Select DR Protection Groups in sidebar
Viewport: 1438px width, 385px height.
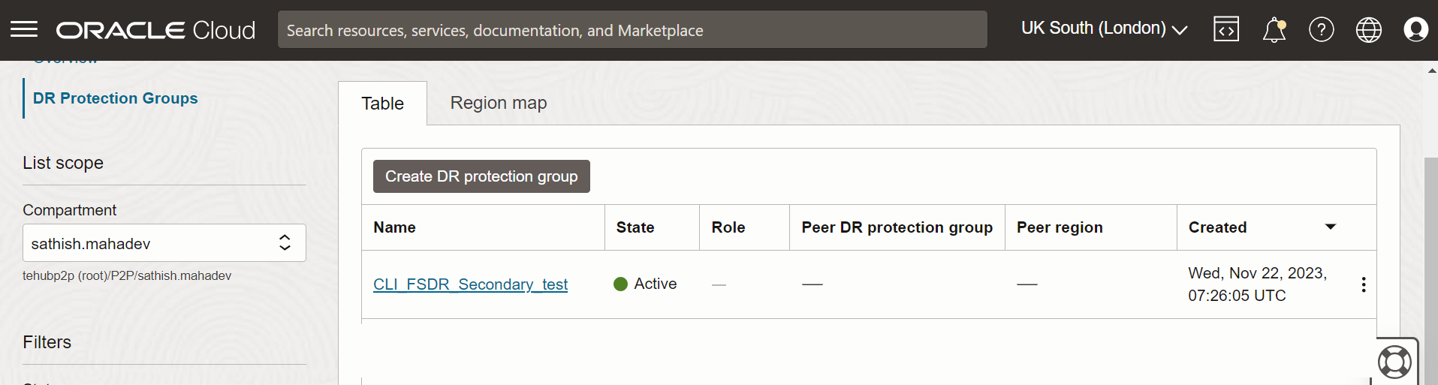tap(115, 98)
